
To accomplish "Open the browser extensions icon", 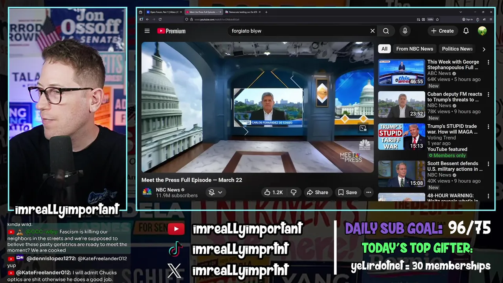I will pyautogui.click(x=477, y=19).
